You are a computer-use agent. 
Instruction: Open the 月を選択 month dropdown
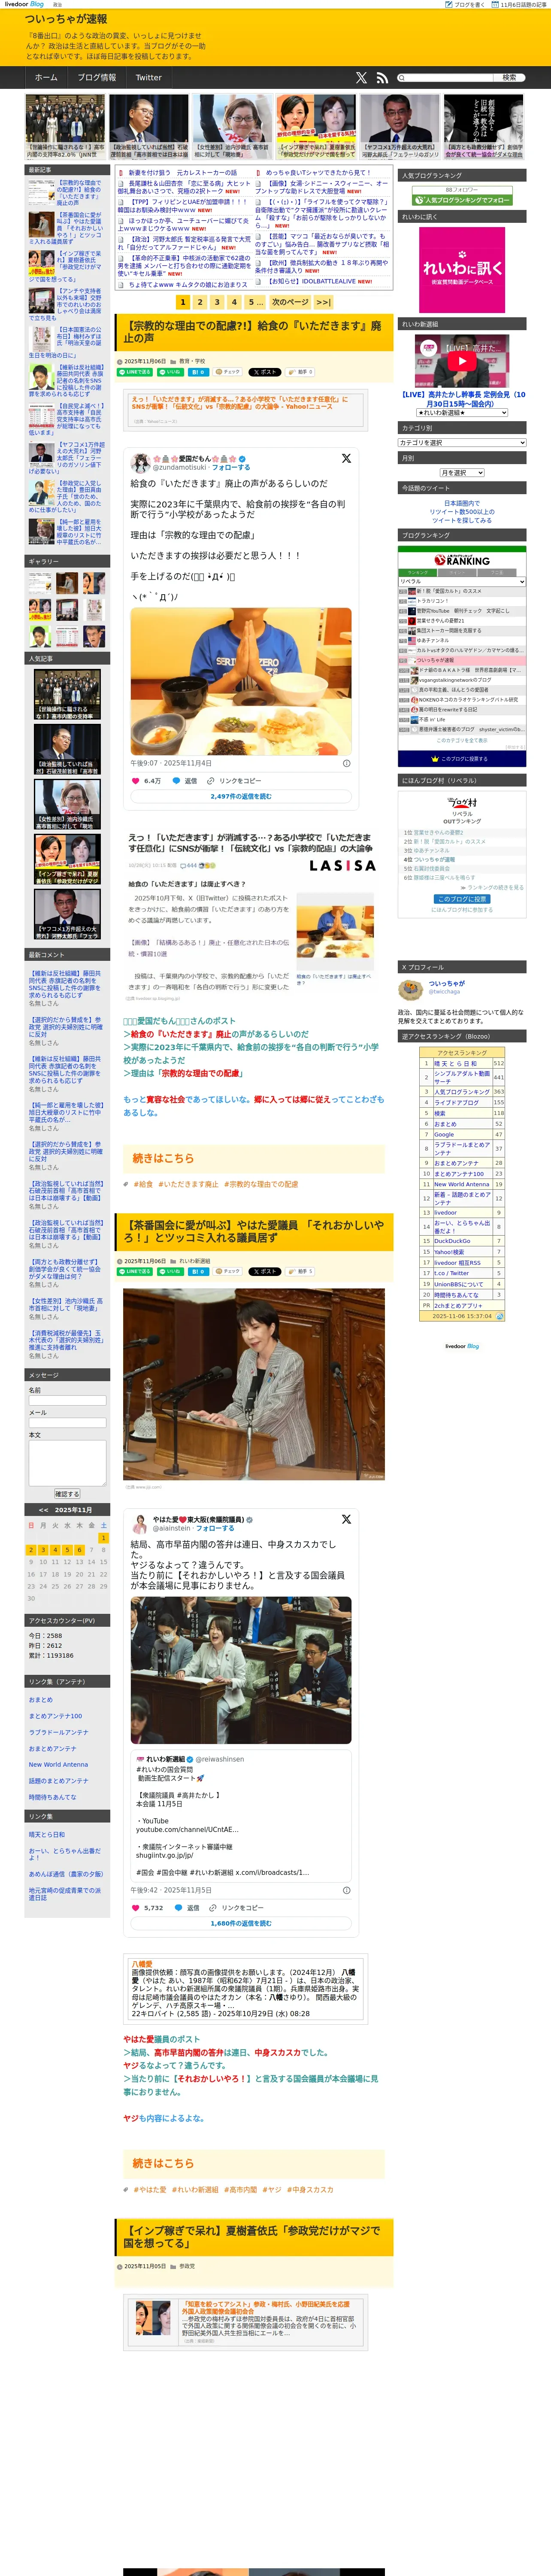462,473
